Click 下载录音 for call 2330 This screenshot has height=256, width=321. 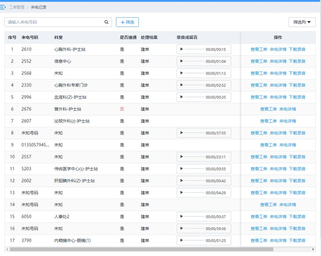pos(297,85)
